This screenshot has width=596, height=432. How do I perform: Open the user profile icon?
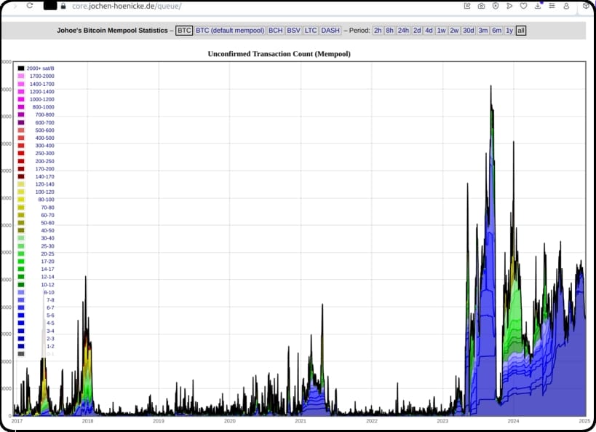[x=566, y=6]
